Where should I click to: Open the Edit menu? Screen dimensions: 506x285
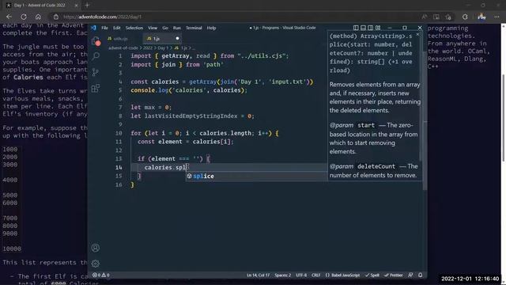click(x=116, y=28)
